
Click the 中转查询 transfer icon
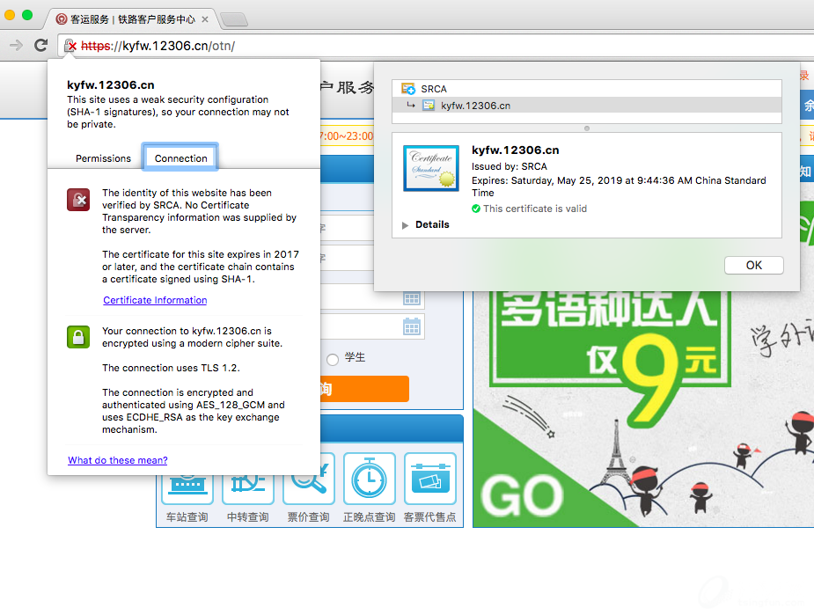(247, 480)
